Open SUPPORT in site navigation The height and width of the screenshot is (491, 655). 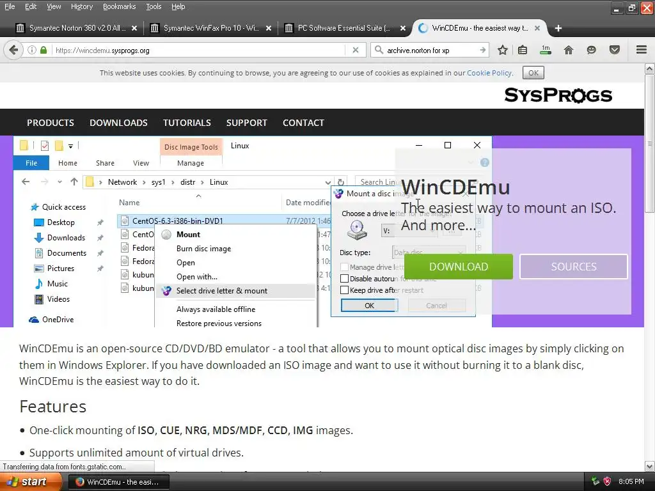(x=246, y=123)
